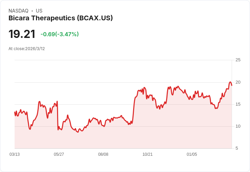Click the 08/08 date axis label
Screen dimensions: 250x172
103,154
